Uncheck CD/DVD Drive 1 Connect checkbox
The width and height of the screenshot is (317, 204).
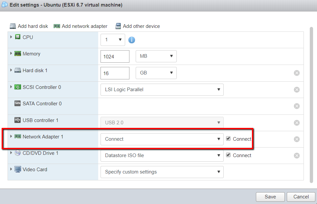tap(228, 155)
